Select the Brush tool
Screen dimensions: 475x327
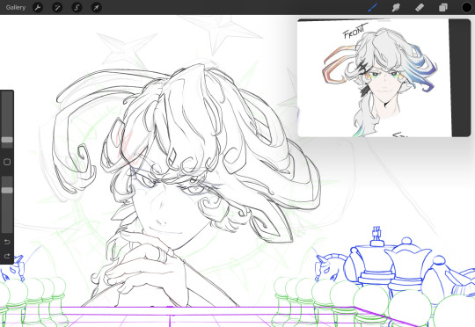pyautogui.click(x=373, y=7)
